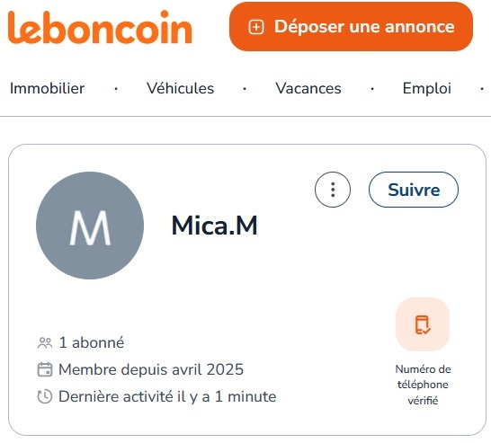491x443 pixels.
Task: Open the three-dot options menu
Action: [333, 190]
